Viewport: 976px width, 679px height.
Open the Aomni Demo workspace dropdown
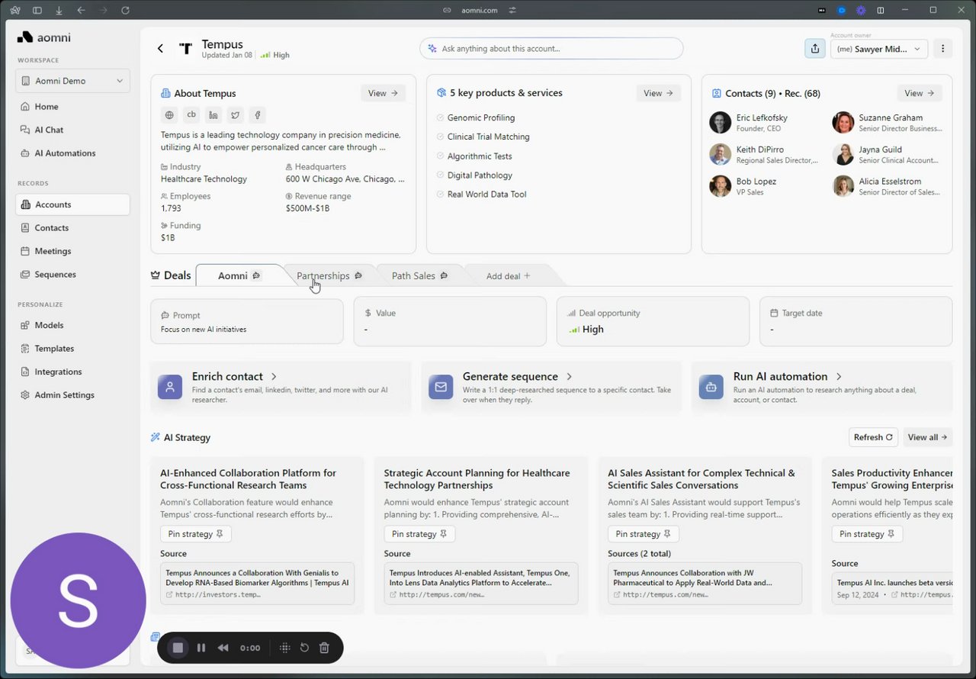72,81
